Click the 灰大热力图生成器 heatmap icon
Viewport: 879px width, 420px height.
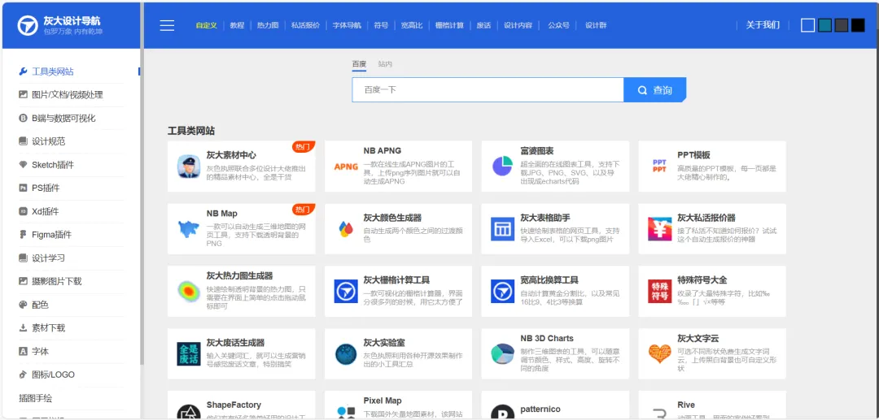pos(188,292)
